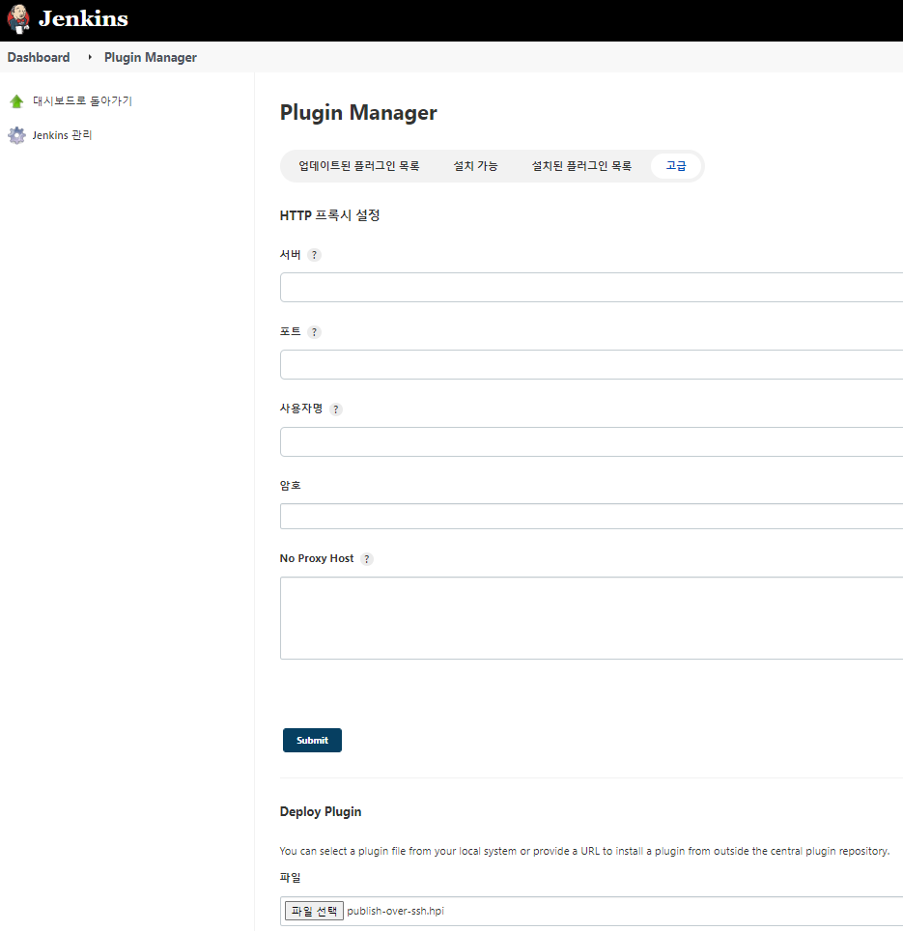Click the Submit button
This screenshot has width=903, height=931.
312,741
